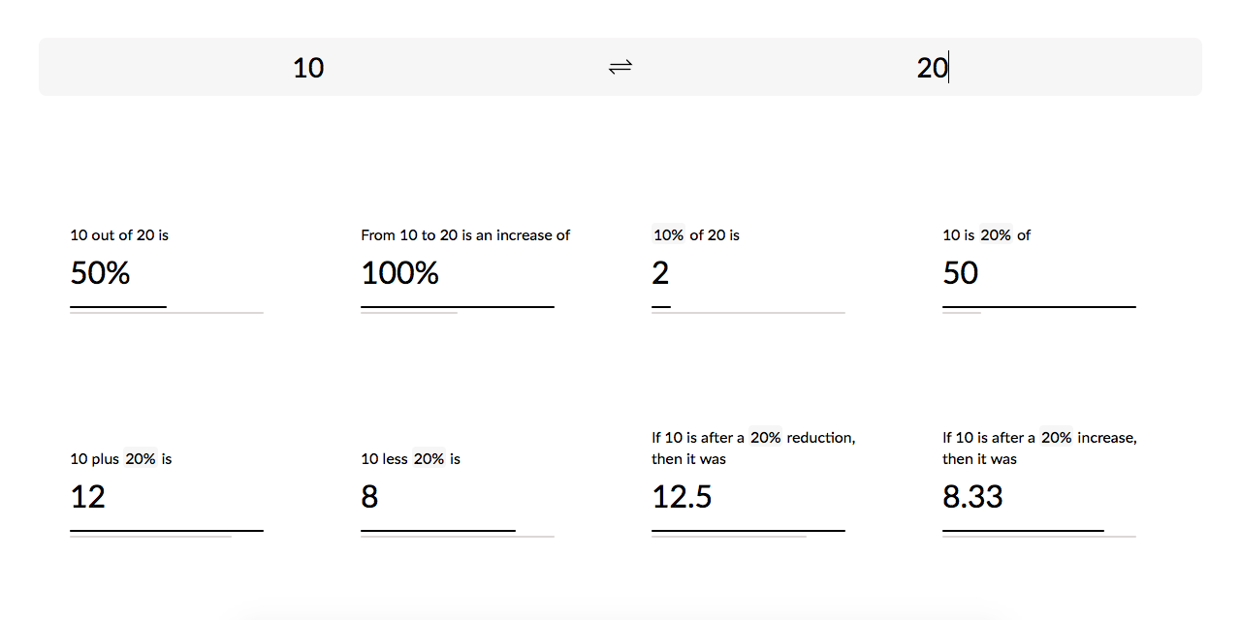The image size is (1241, 620).
Task: Click the highlighted 20% in the reduction sentence
Action: [765, 438]
